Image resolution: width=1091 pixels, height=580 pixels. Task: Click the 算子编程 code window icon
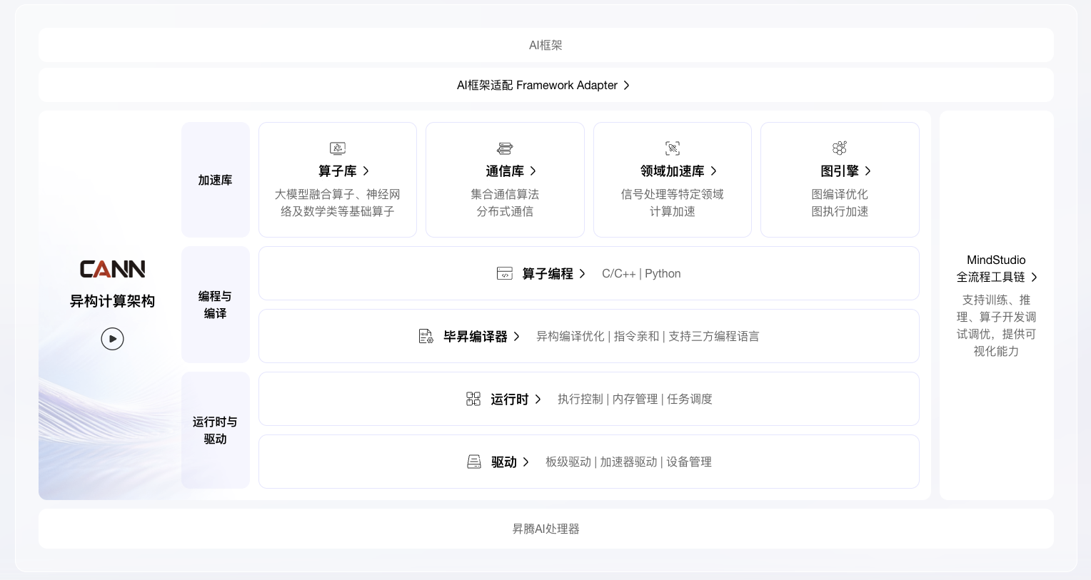[x=505, y=273]
